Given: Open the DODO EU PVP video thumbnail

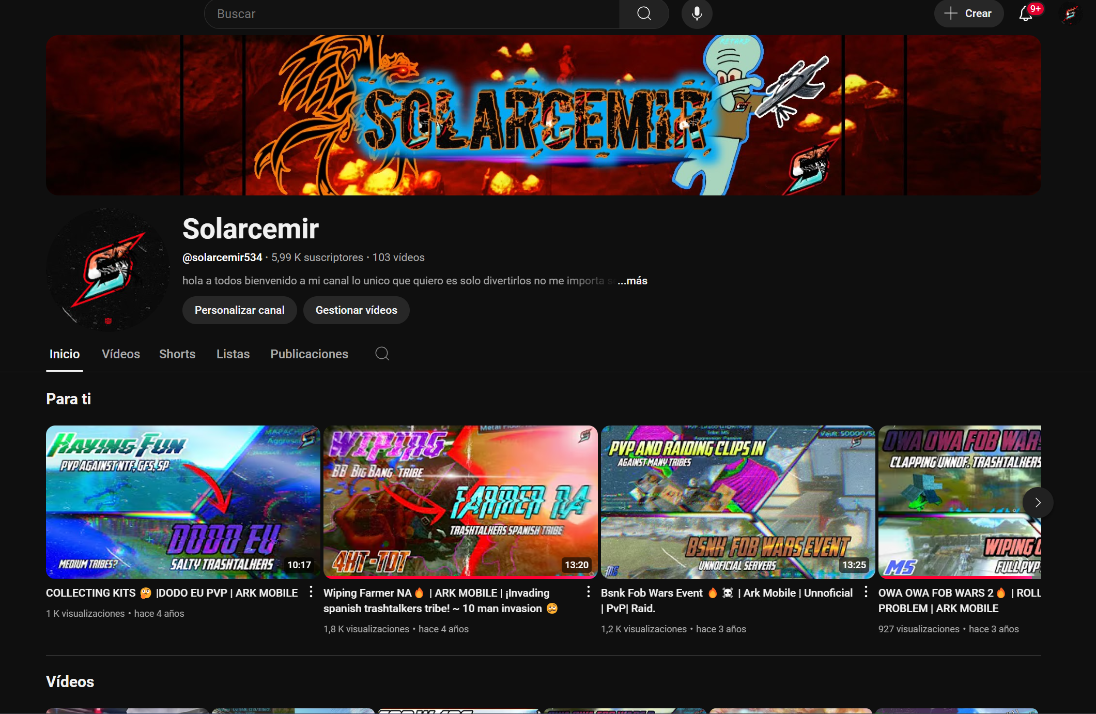Looking at the screenshot, I should click(183, 502).
